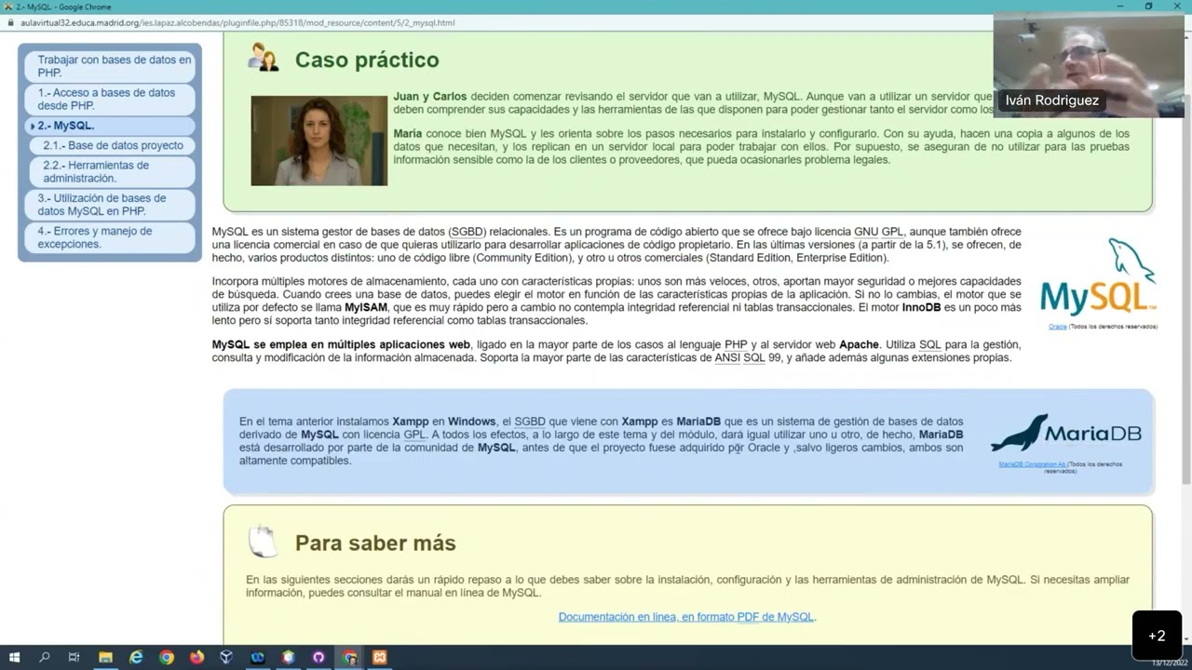Click 'Juan y Carlos' bold text
This screenshot has height=670, width=1192.
pyautogui.click(x=430, y=97)
